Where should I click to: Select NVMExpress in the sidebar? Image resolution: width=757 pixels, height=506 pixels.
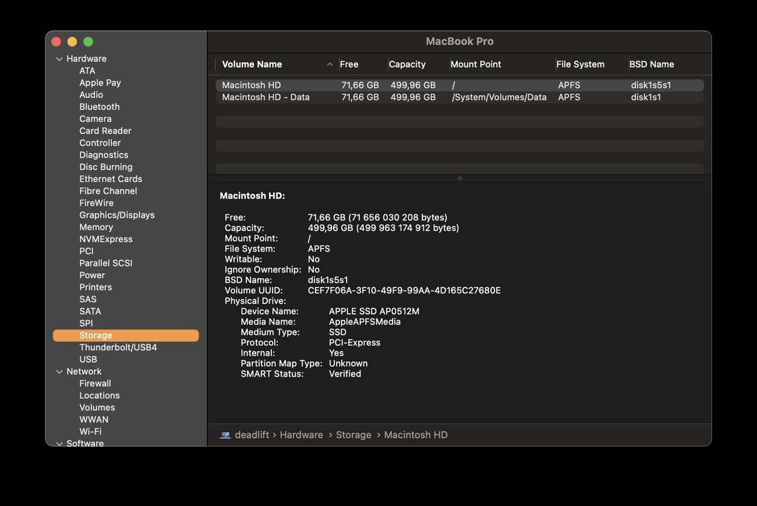[x=106, y=239]
